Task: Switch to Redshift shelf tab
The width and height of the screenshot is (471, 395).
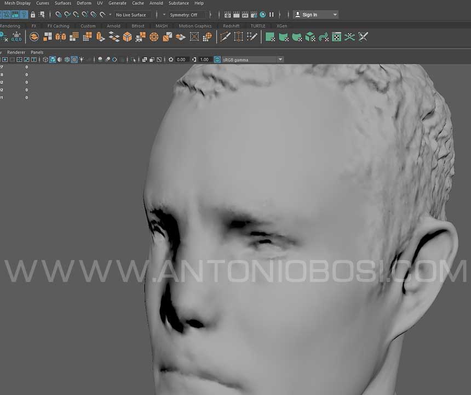Action: [231, 26]
